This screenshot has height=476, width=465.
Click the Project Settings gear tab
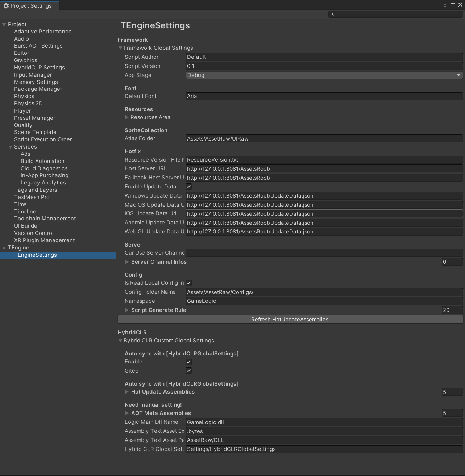pyautogui.click(x=28, y=6)
